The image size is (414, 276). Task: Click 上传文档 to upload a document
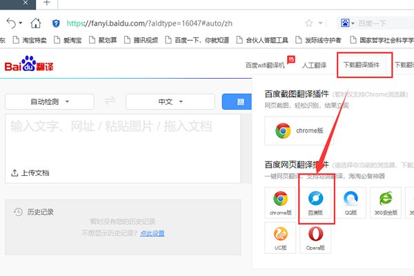click(x=30, y=173)
